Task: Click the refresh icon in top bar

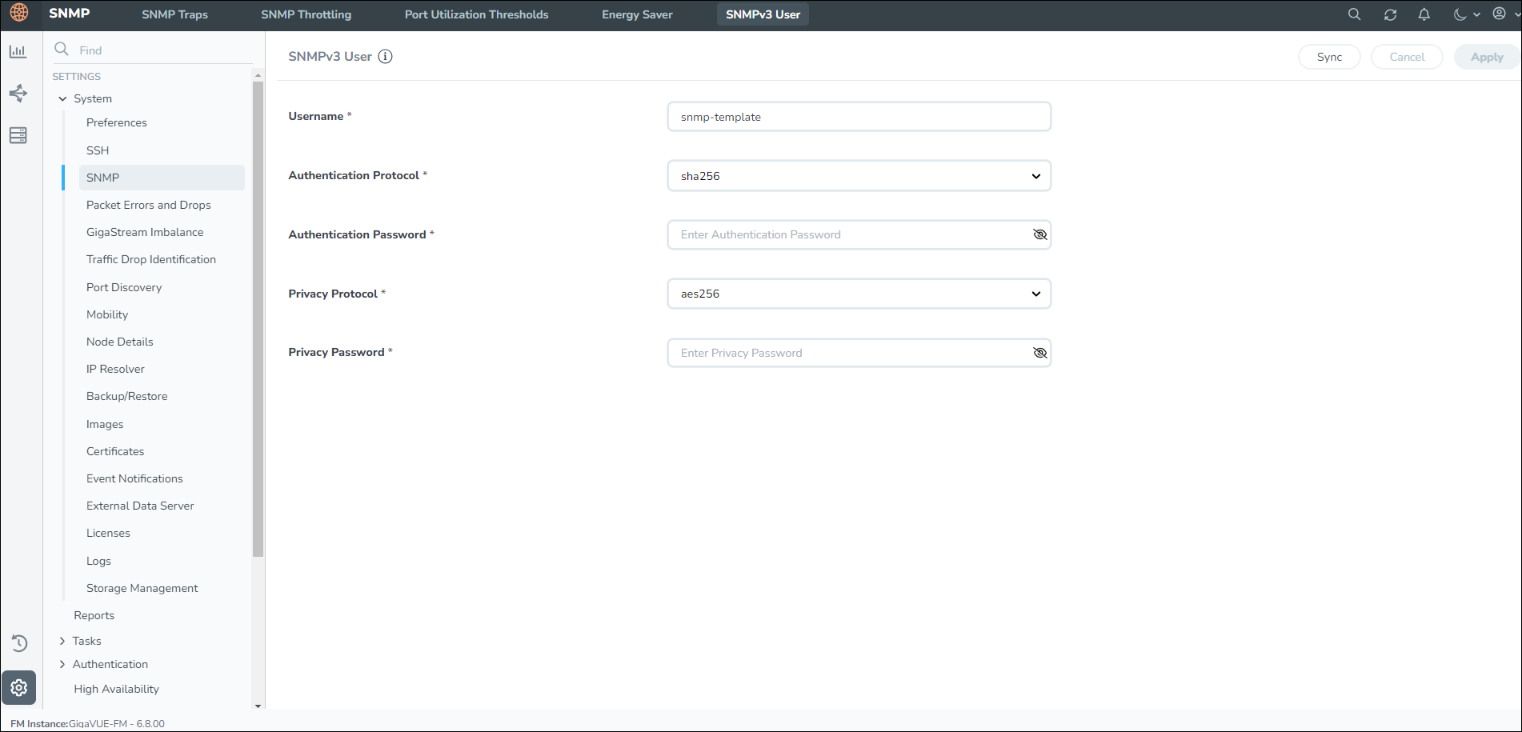Action: [x=1390, y=14]
